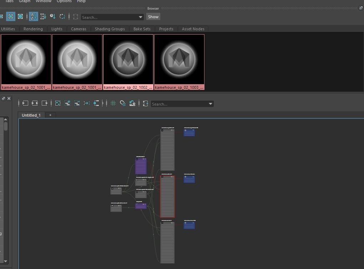Click the clear graph icon
The height and width of the screenshot is (269, 364).
58,103
